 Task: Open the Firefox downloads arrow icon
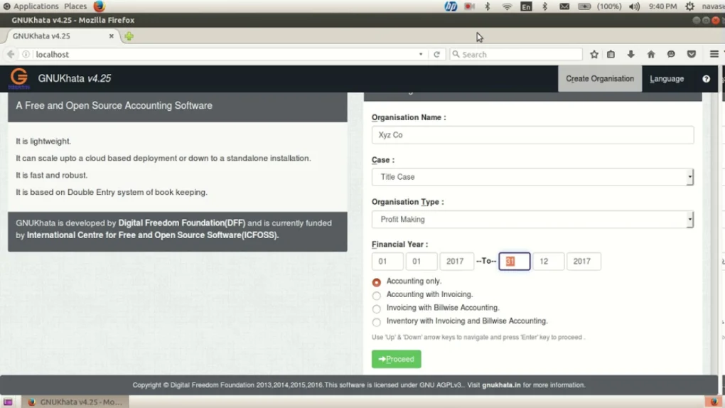pyautogui.click(x=630, y=54)
